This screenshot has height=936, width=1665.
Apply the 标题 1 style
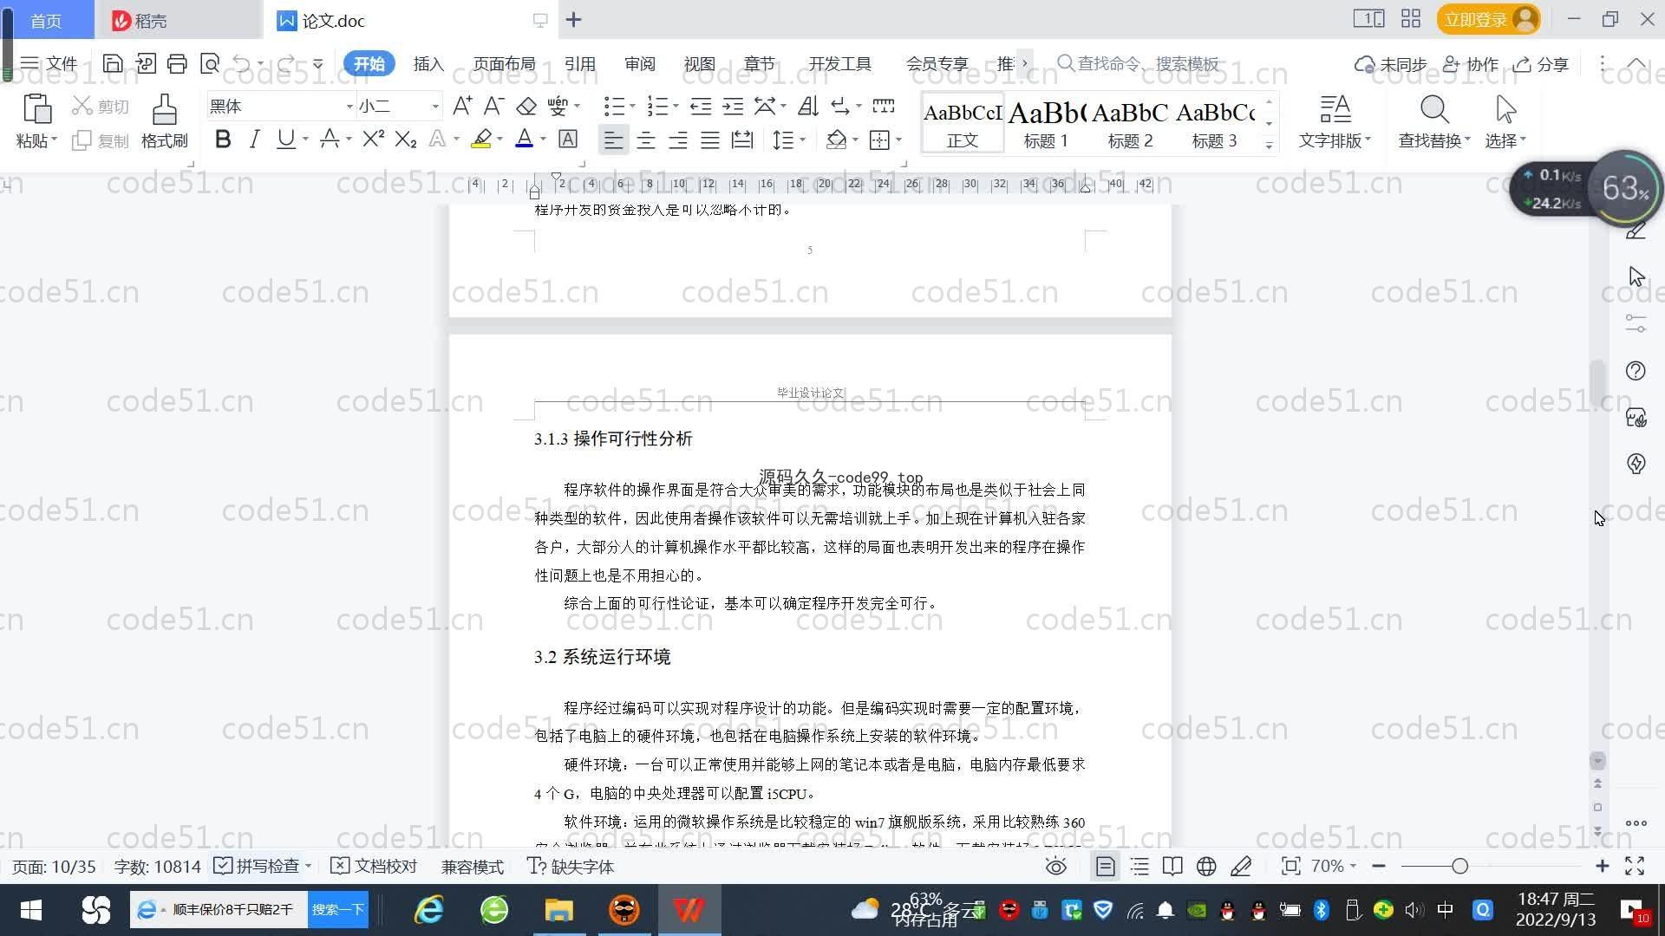point(1046,124)
